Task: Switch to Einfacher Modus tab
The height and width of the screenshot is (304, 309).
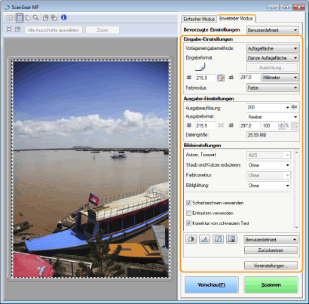Action: point(199,19)
